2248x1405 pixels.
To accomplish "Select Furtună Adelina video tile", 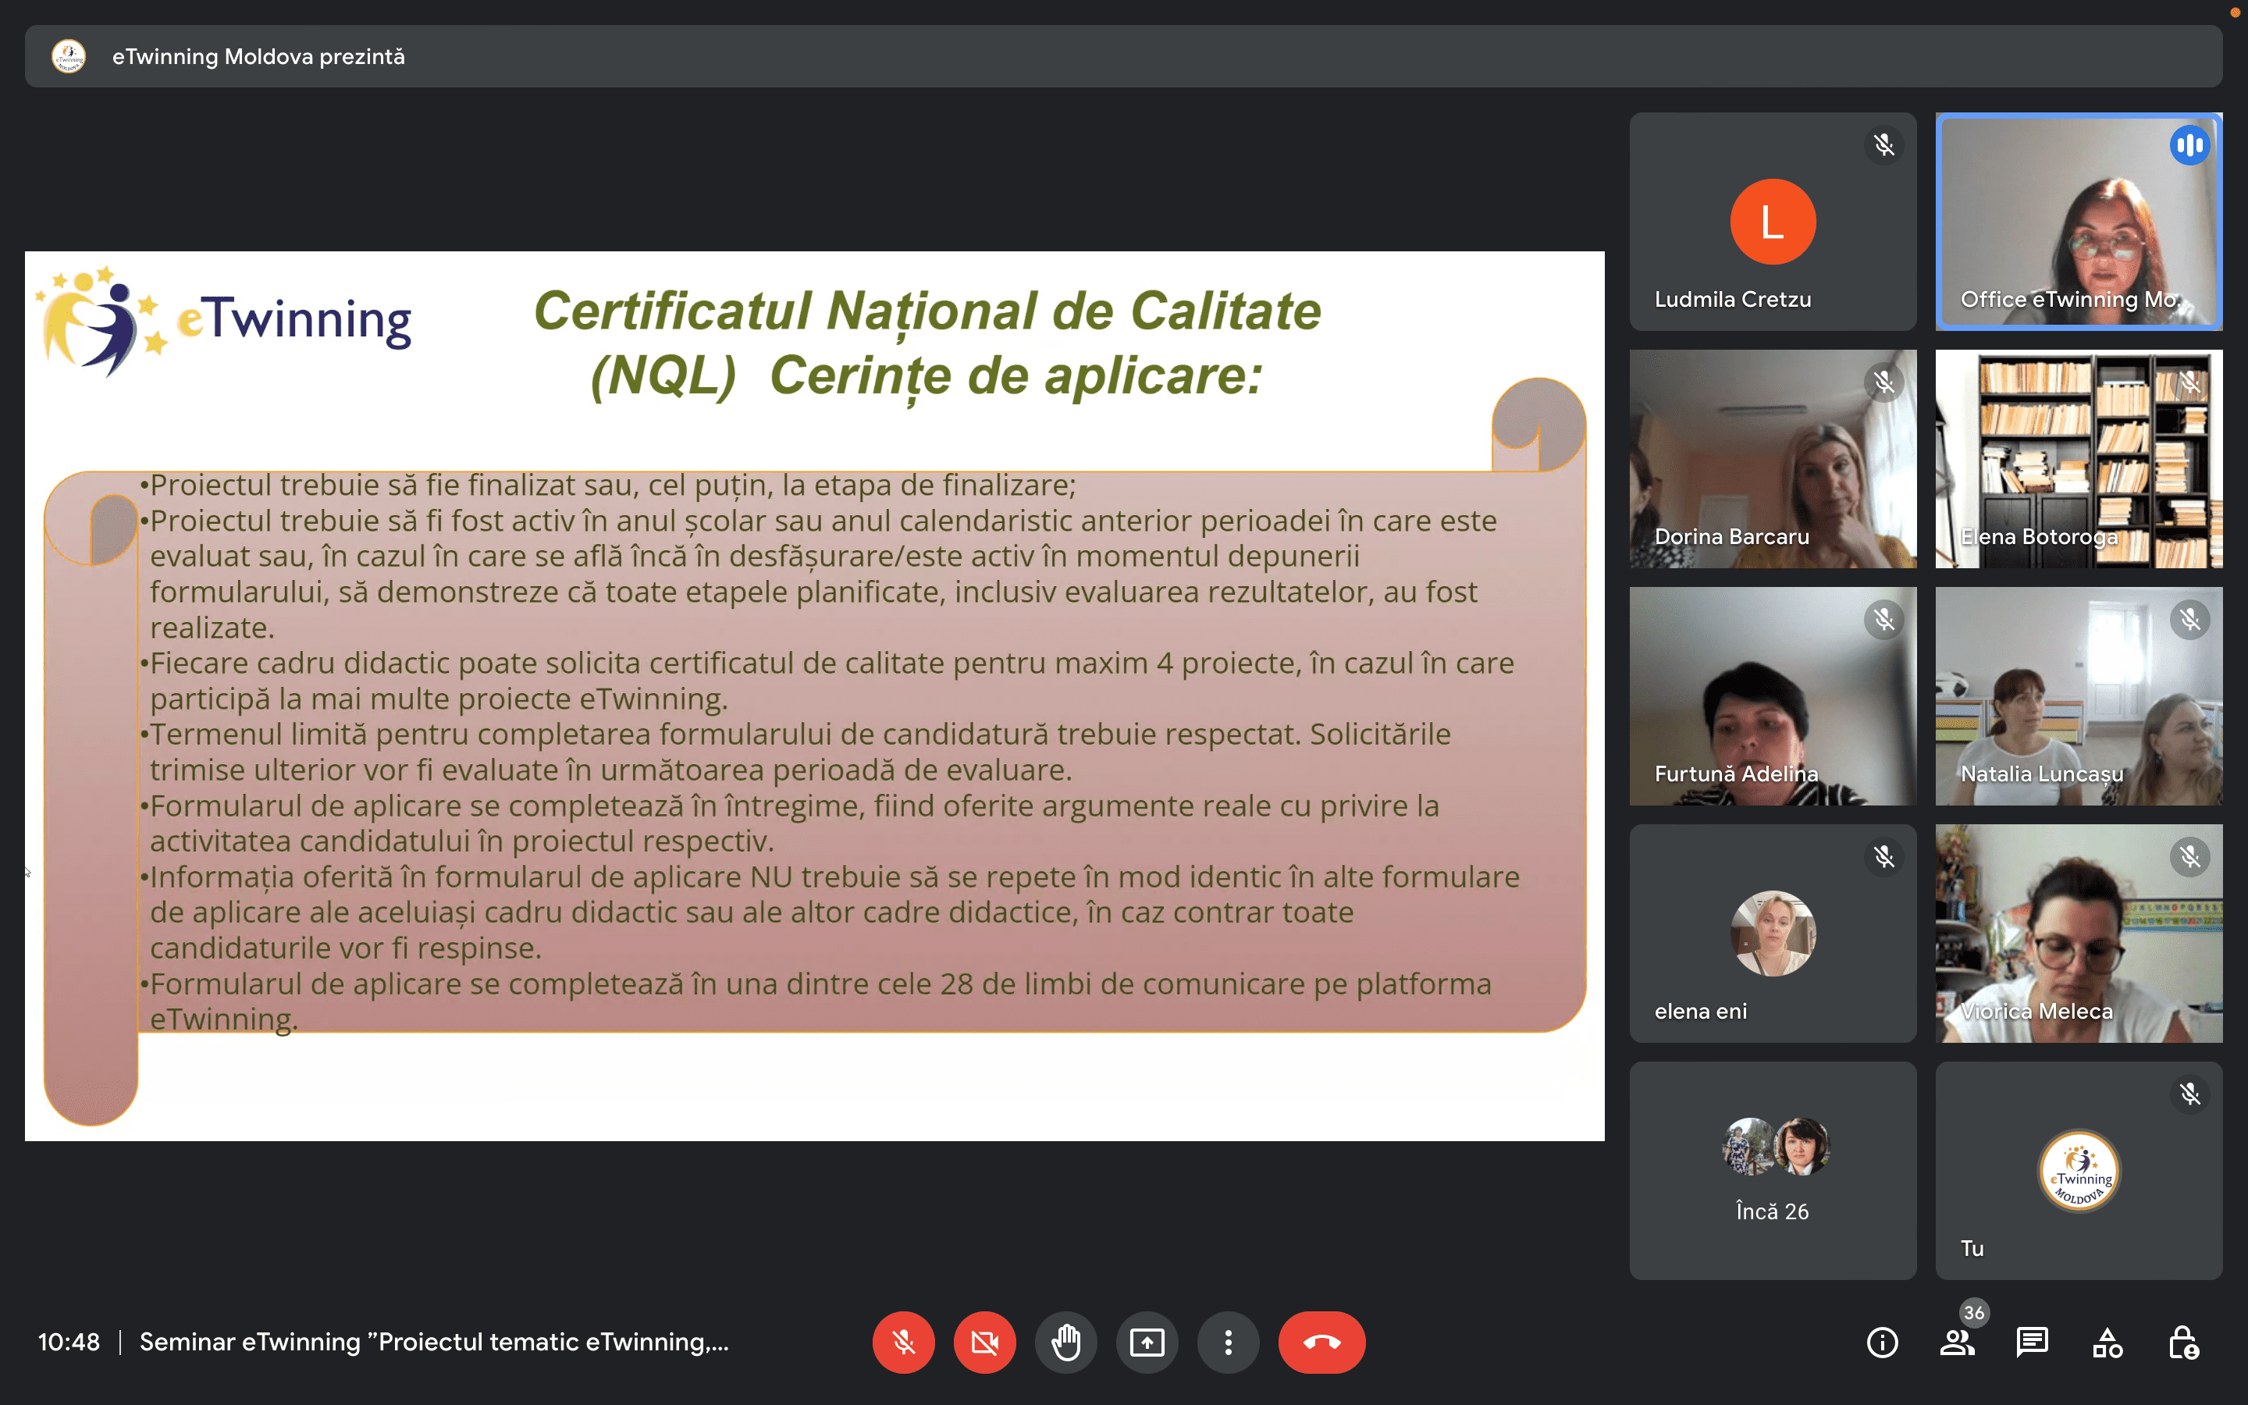I will coord(1773,696).
